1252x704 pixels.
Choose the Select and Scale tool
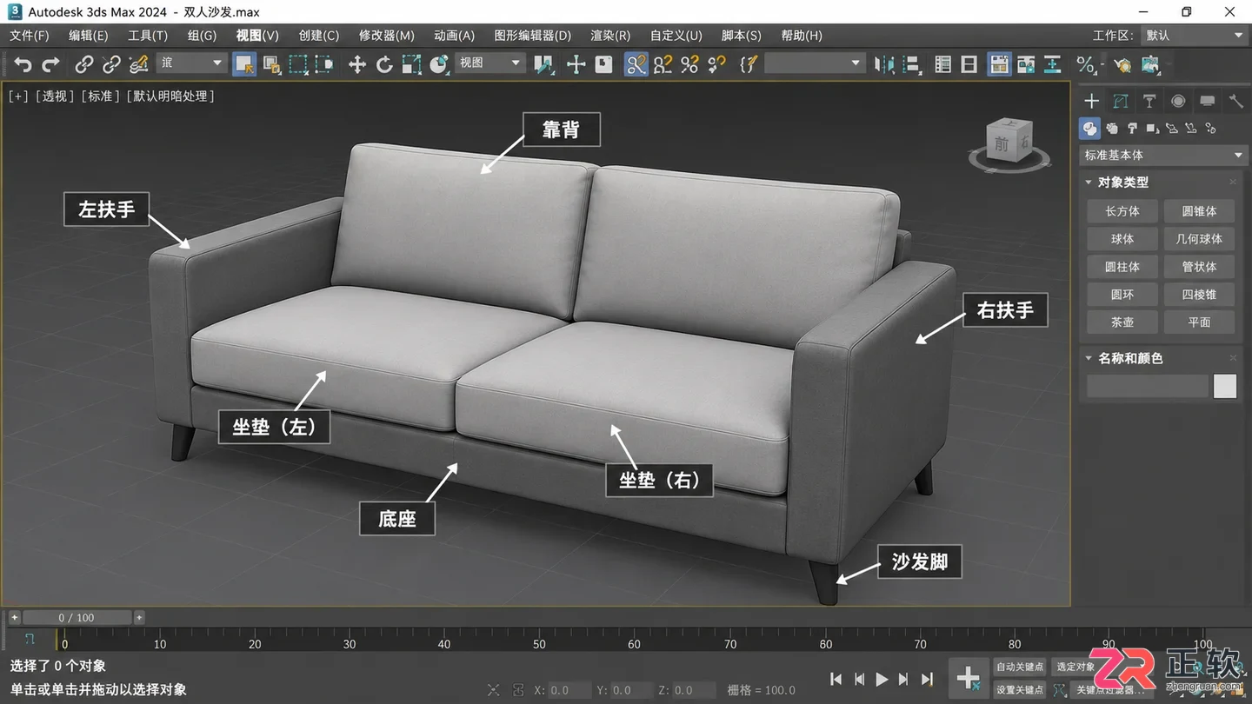click(411, 64)
